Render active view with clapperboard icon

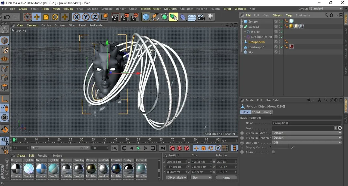click(116, 17)
